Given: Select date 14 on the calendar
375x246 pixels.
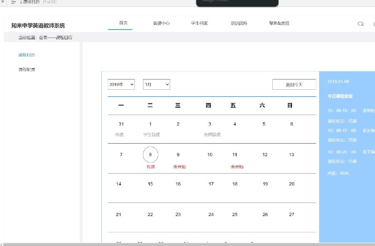Looking at the screenshot, I should tap(119, 184).
